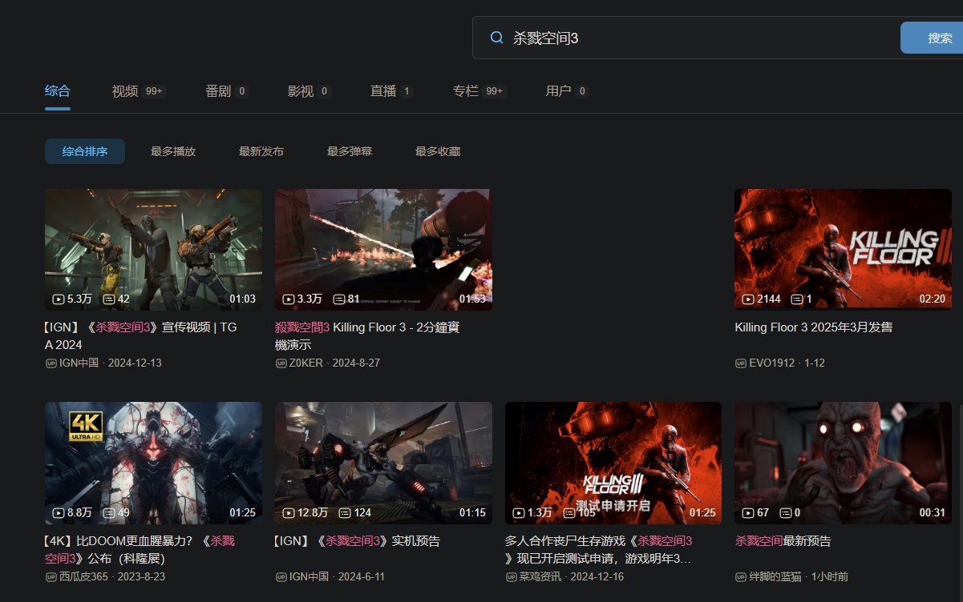Open the 直播 tab

pos(383,91)
